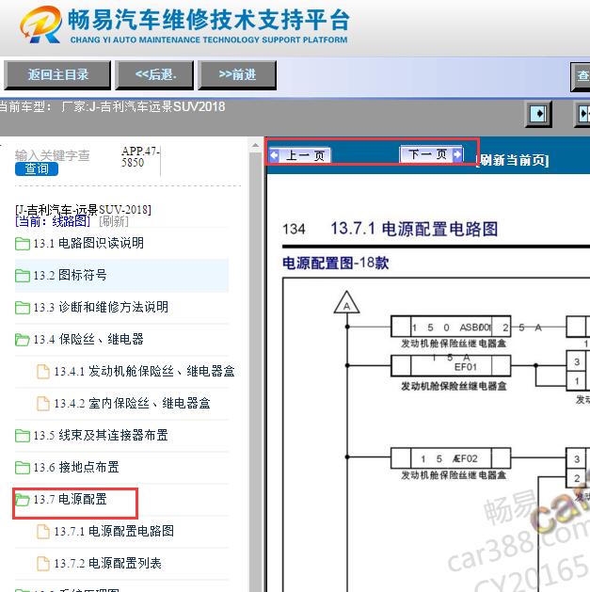Image resolution: width=590 pixels, height=592 pixels.
Task: Open page 13.4.1 发动机舱保险丝、继电器盒
Action: tap(144, 372)
